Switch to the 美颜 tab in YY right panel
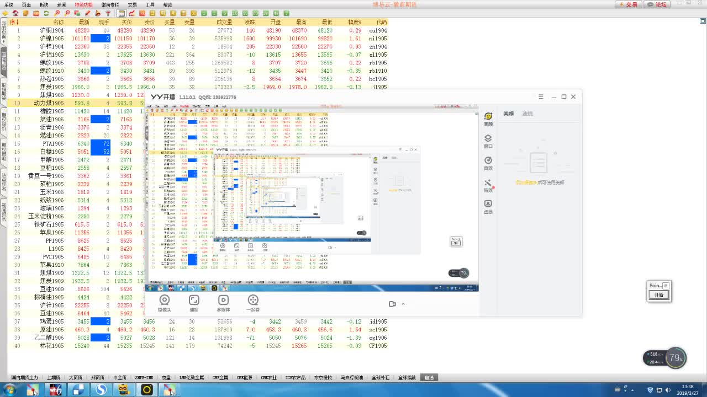Screen dimensions: 707x397 click(x=508, y=114)
